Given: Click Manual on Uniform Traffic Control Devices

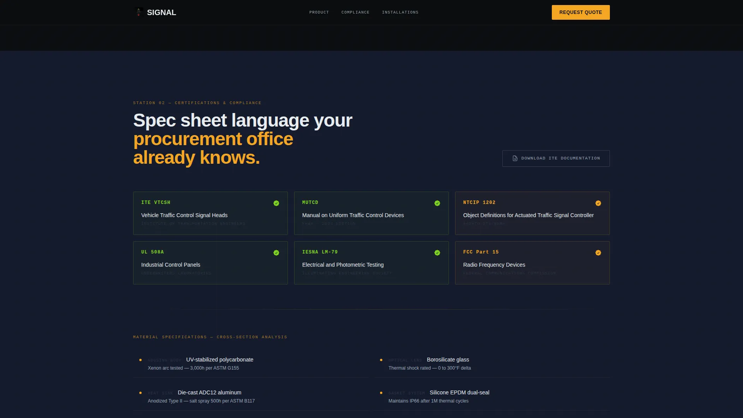Looking at the screenshot, I should pyautogui.click(x=353, y=215).
